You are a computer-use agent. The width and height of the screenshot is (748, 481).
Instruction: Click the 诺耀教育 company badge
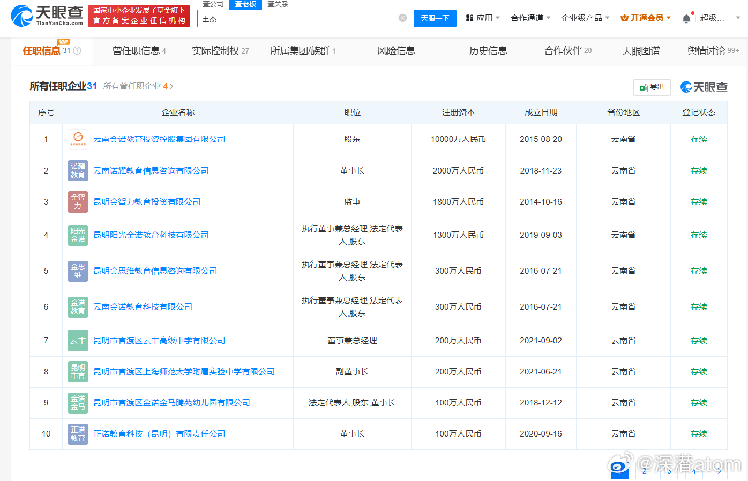click(78, 171)
